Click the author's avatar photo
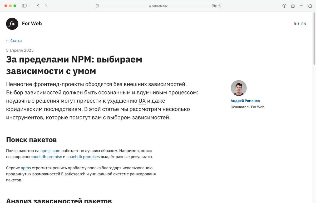The width and height of the screenshot is (316, 203). tap(239, 88)
